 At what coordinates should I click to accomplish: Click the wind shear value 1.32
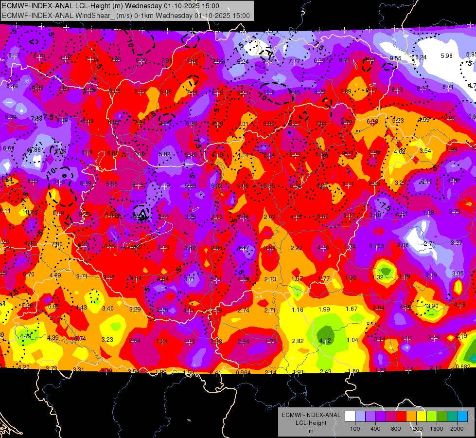(x=378, y=277)
